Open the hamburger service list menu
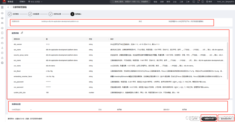The width and height of the screenshot is (235, 122). pos(2,7)
